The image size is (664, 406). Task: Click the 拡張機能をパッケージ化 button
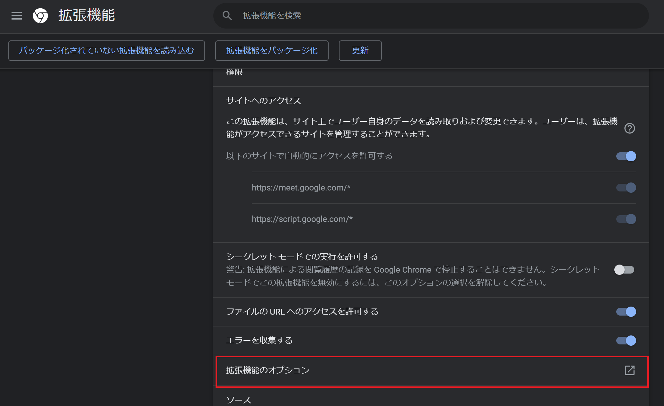(x=272, y=51)
